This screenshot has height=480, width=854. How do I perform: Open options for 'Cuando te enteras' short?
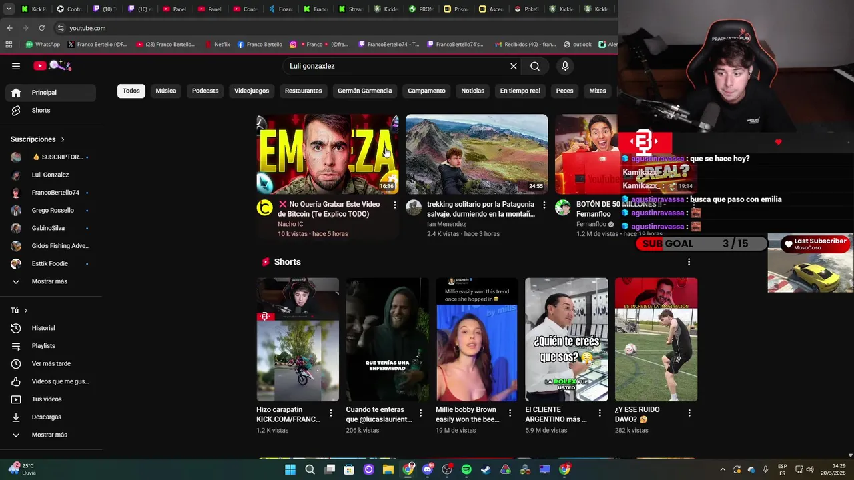click(420, 413)
